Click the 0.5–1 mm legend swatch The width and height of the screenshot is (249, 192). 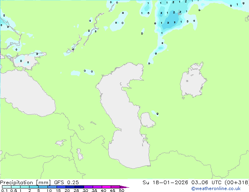16,187
